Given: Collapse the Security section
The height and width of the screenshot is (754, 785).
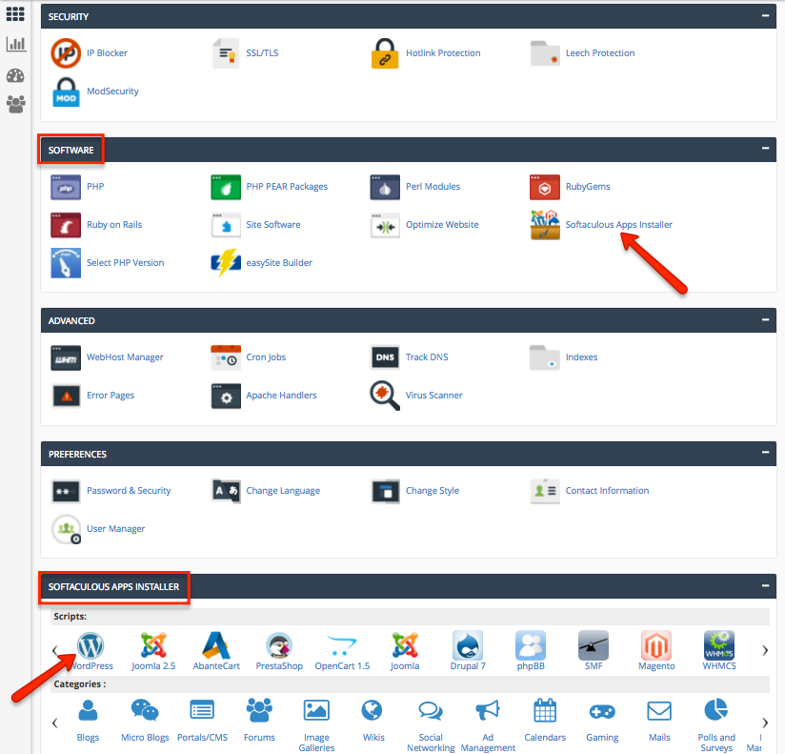Looking at the screenshot, I should [765, 15].
